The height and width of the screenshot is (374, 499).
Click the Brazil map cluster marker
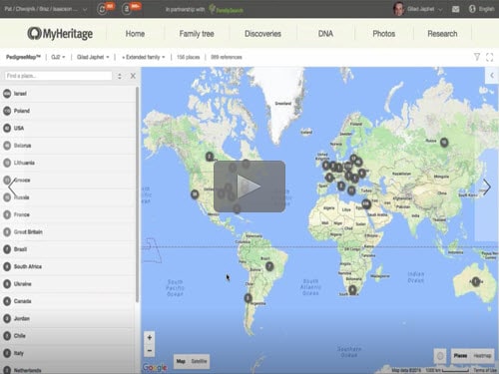point(269,266)
